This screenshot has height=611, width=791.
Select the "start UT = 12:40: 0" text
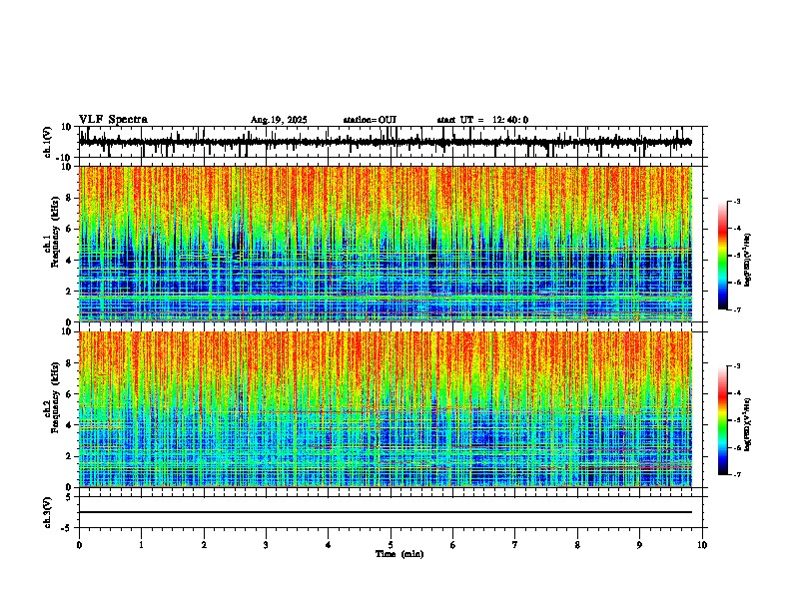482,120
